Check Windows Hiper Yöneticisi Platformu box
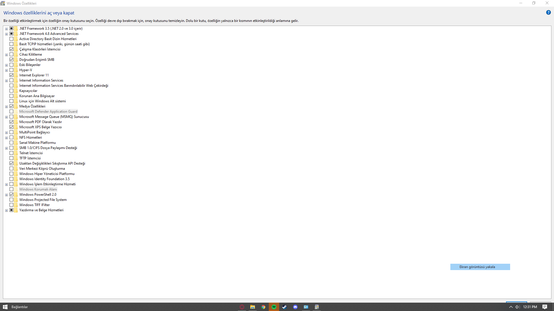Viewport: 554px width, 311px height. pos(12,174)
